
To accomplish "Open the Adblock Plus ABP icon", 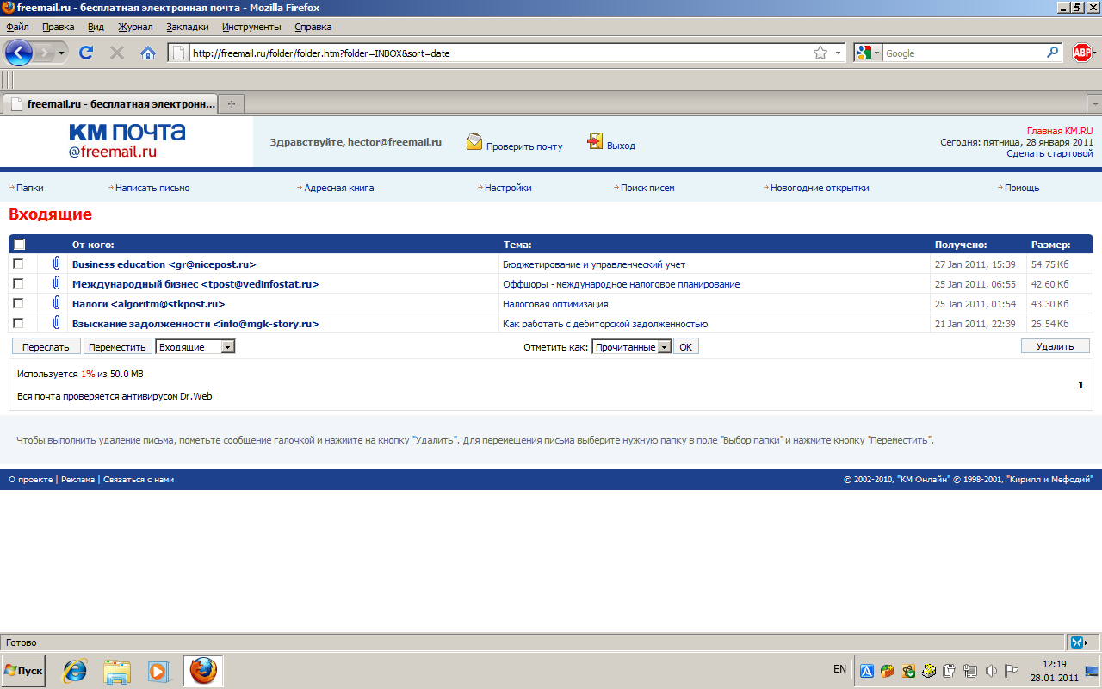I will point(1082,53).
